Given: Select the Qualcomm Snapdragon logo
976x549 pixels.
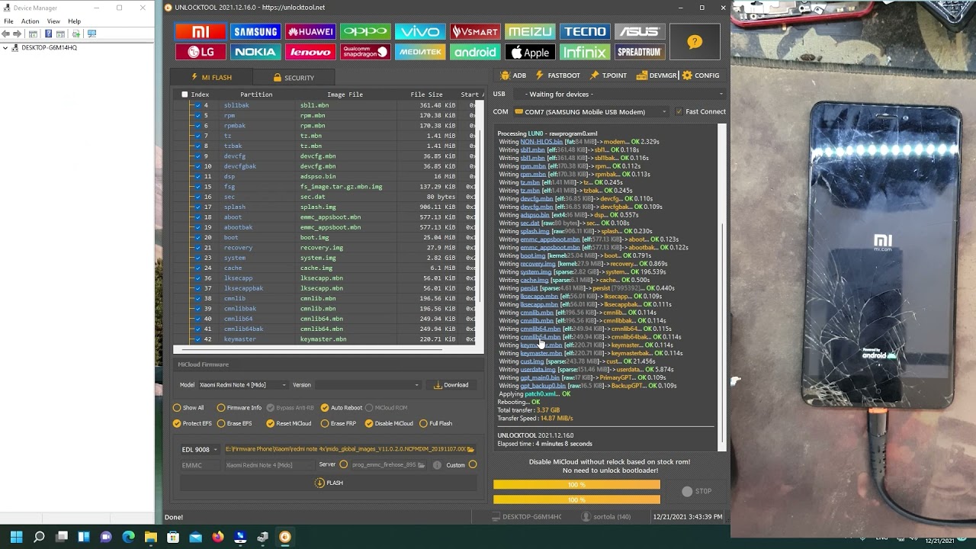Looking at the screenshot, I should click(x=365, y=52).
